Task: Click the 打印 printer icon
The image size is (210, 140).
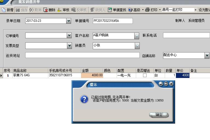Action: (147, 10)
